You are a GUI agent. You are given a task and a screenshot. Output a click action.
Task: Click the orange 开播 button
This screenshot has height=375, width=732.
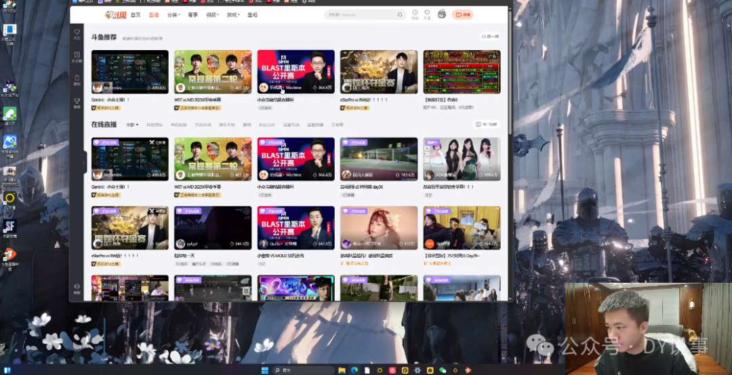pos(463,15)
